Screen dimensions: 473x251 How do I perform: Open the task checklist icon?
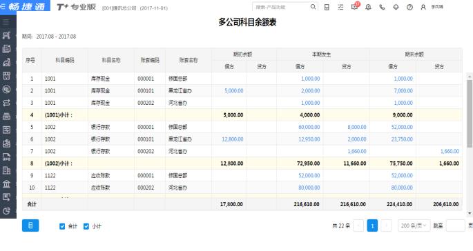point(340,7)
